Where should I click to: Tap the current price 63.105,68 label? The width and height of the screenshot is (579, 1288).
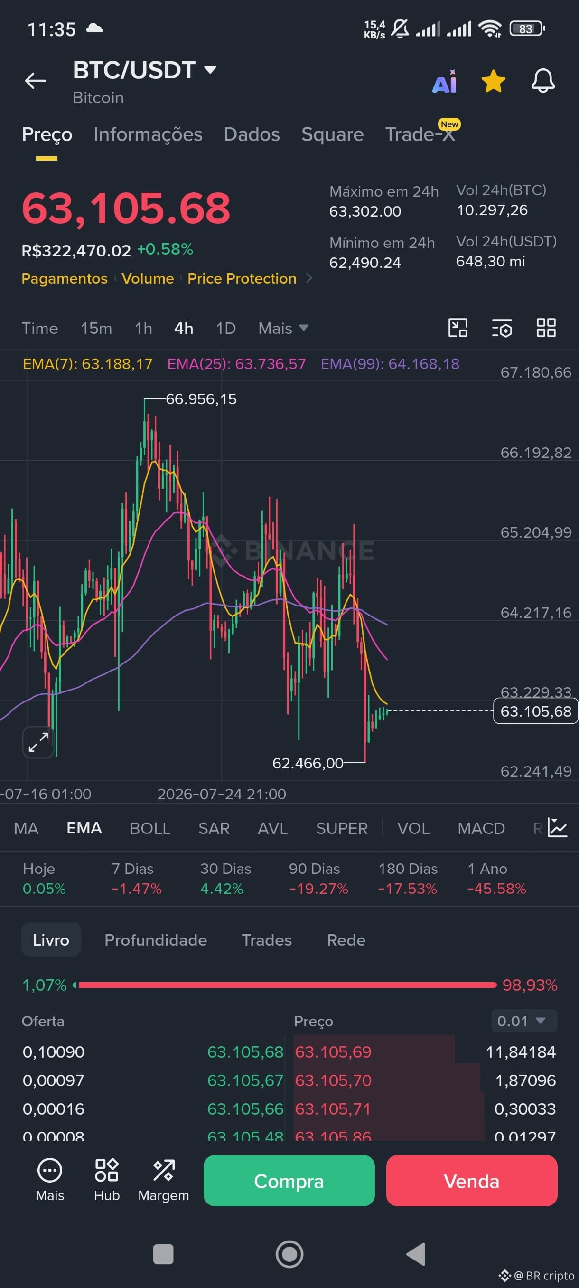pyautogui.click(x=535, y=711)
